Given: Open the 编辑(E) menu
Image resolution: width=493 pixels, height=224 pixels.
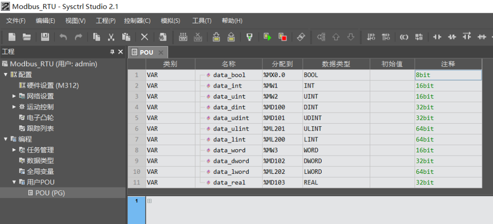Looking at the screenshot, I should 45,21.
